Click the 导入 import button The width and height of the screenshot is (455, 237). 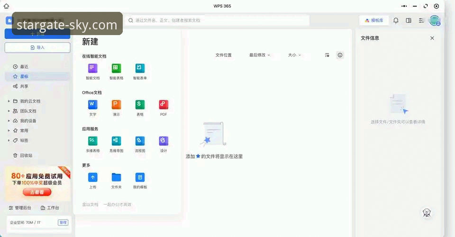coord(37,47)
